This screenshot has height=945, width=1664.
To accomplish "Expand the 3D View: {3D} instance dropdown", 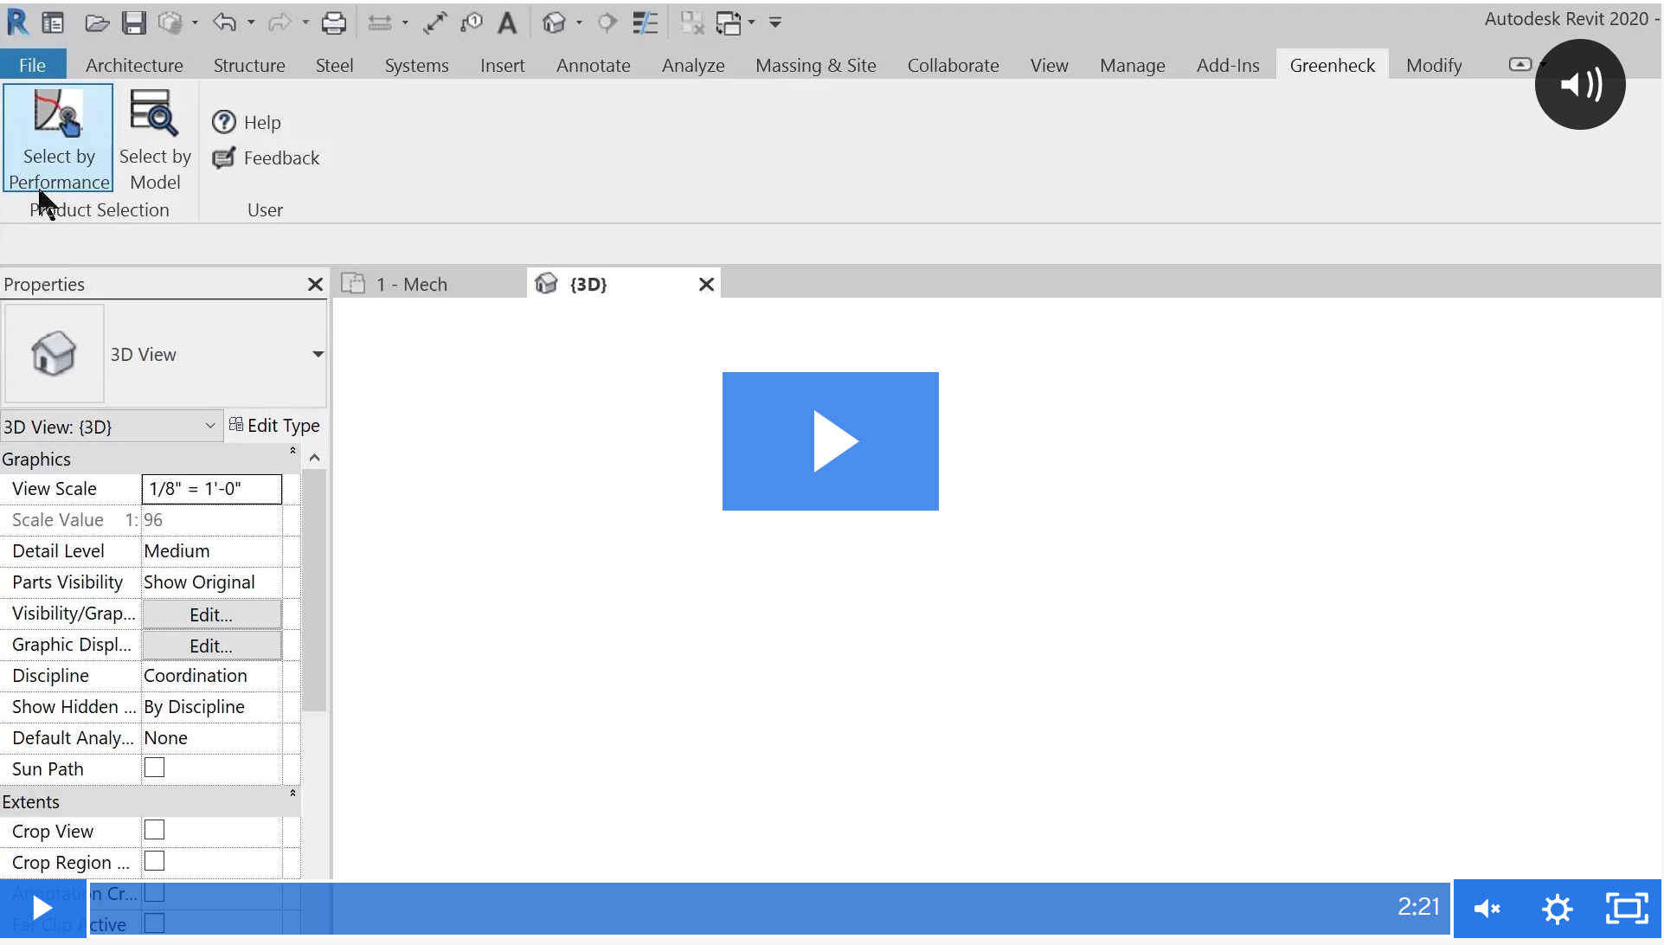I will [x=209, y=426].
